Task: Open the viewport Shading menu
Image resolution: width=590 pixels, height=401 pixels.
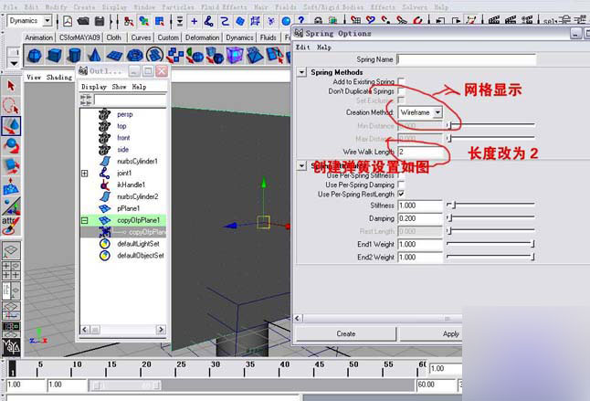Action: (59, 77)
